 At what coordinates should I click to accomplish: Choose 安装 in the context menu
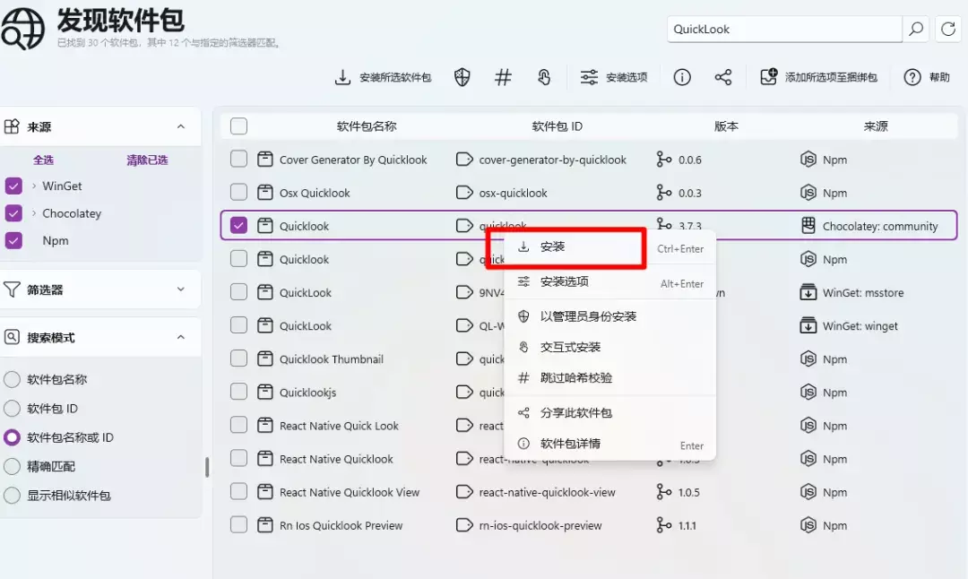pos(610,247)
